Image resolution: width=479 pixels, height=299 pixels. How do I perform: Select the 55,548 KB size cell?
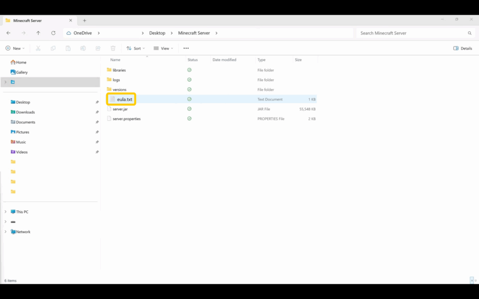(307, 109)
